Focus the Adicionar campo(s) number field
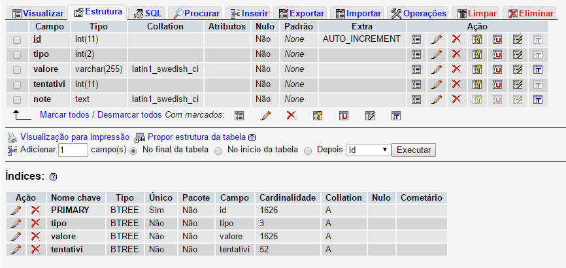Screen dimensions: 566x268 [73, 150]
